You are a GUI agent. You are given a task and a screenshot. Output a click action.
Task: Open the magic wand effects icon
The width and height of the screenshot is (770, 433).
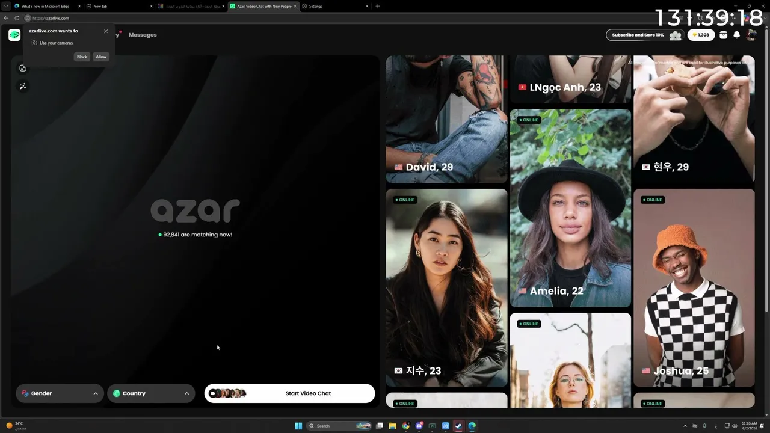23,86
